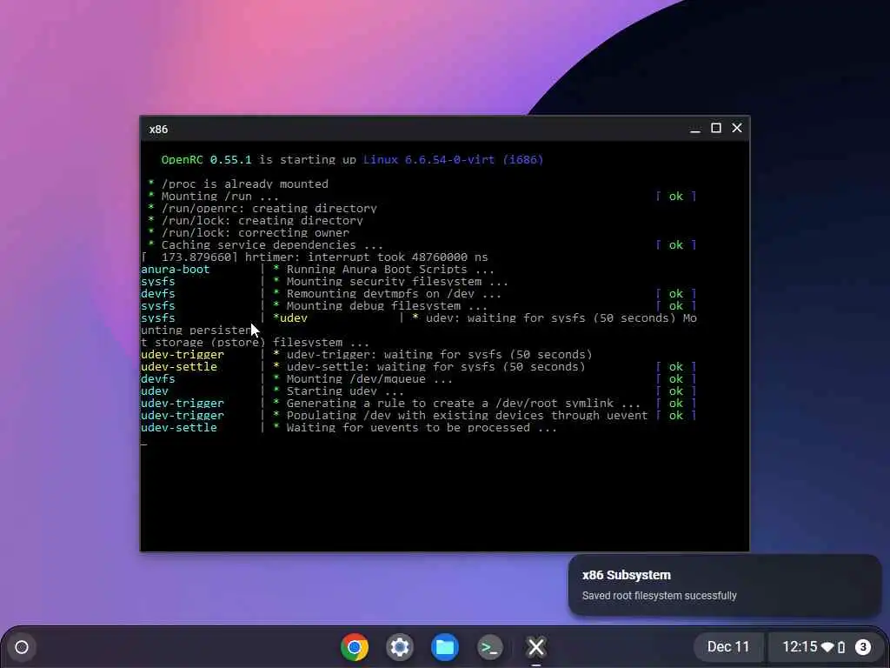Click 'Linux 6.6.54-0-virt (i686)' text
Image resolution: width=890 pixels, height=668 pixels.
pyautogui.click(x=453, y=160)
